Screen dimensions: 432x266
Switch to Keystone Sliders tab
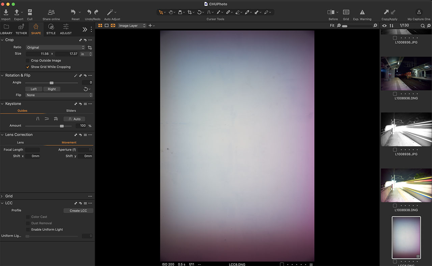tap(71, 111)
